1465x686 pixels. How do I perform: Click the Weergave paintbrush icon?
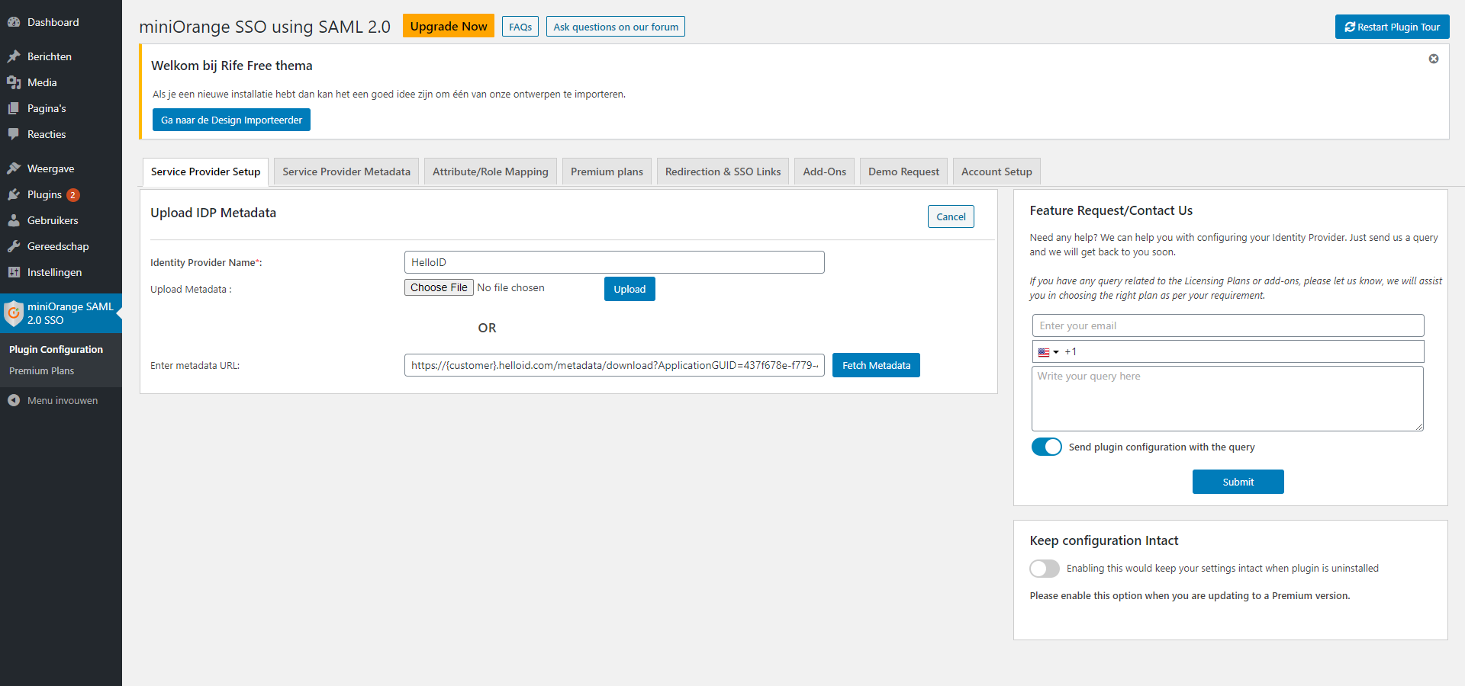[14, 168]
